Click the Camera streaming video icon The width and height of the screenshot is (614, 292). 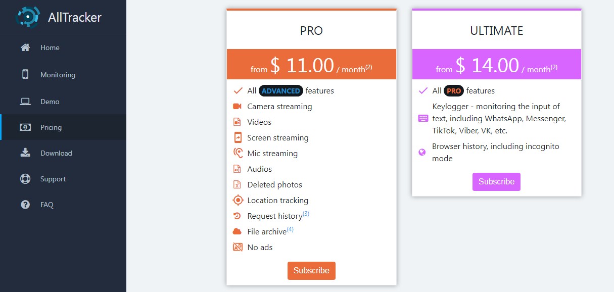238,107
